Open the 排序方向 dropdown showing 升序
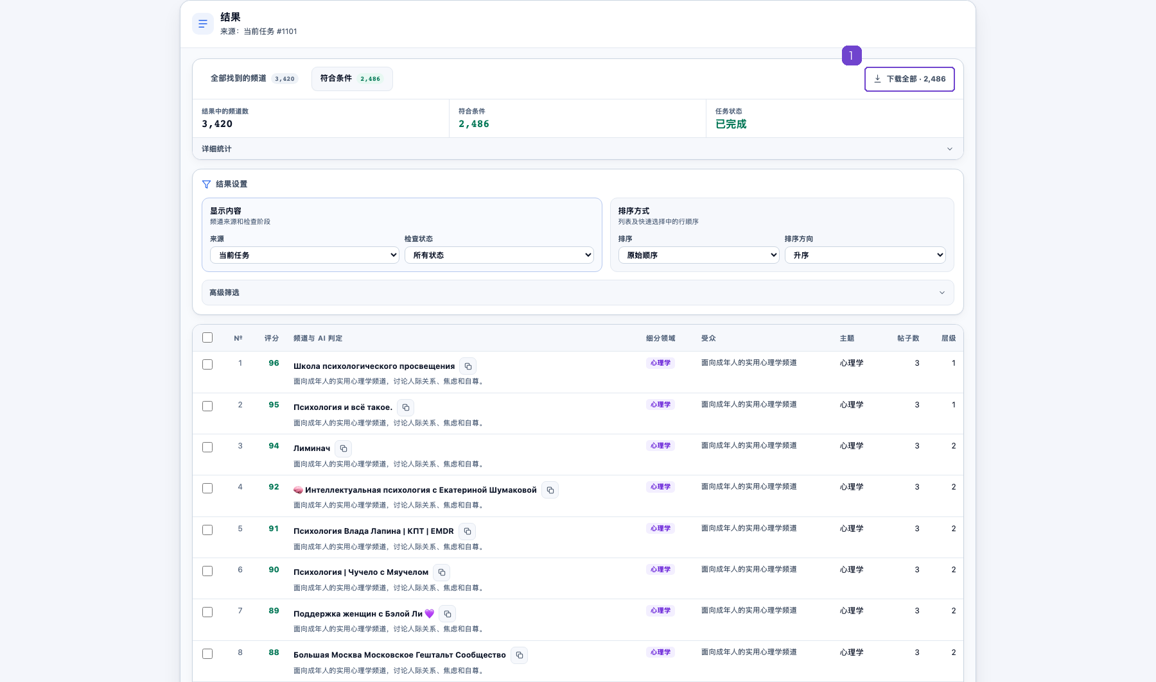The height and width of the screenshot is (682, 1156). [x=865, y=255]
